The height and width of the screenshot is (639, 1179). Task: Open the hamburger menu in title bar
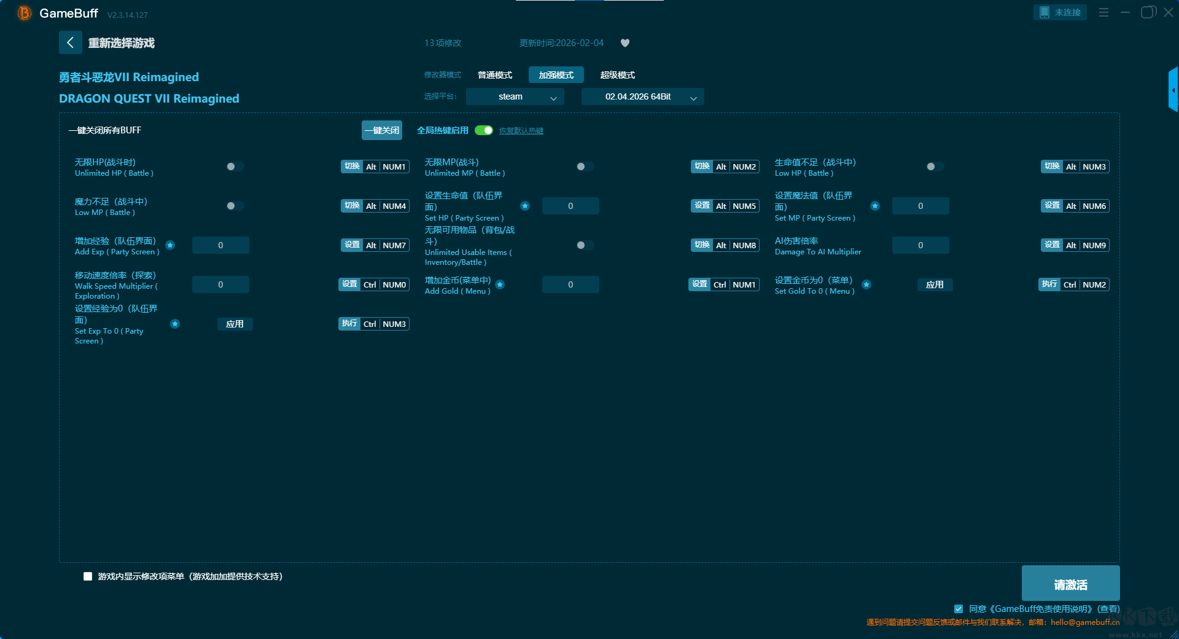pyautogui.click(x=1103, y=12)
